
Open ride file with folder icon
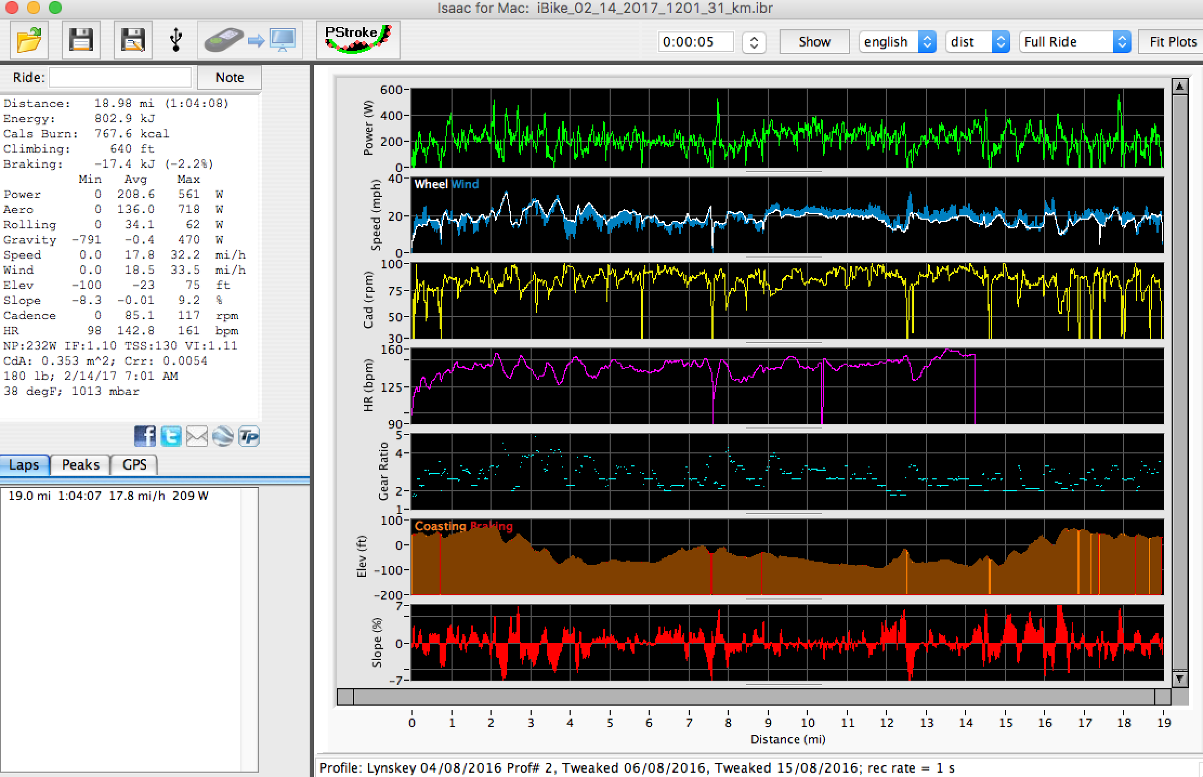[x=29, y=41]
